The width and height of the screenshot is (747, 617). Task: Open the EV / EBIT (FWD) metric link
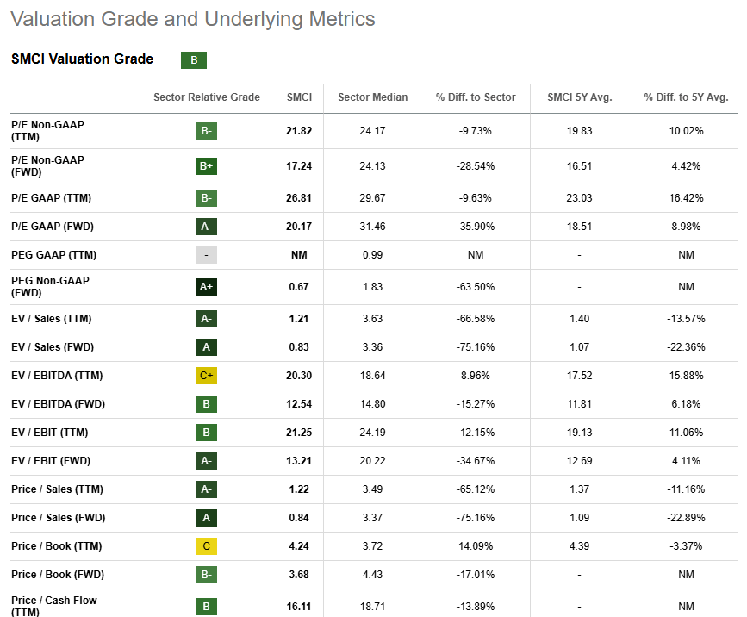pos(50,461)
